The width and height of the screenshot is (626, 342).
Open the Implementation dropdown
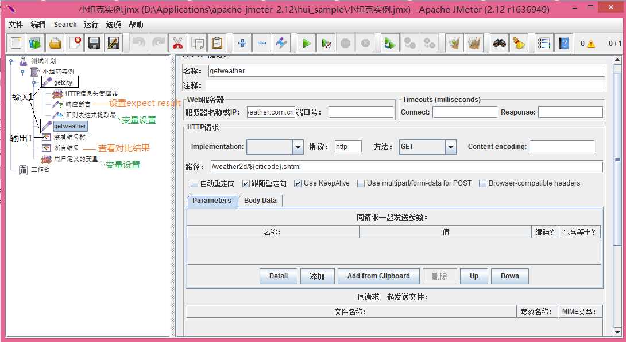(x=298, y=147)
